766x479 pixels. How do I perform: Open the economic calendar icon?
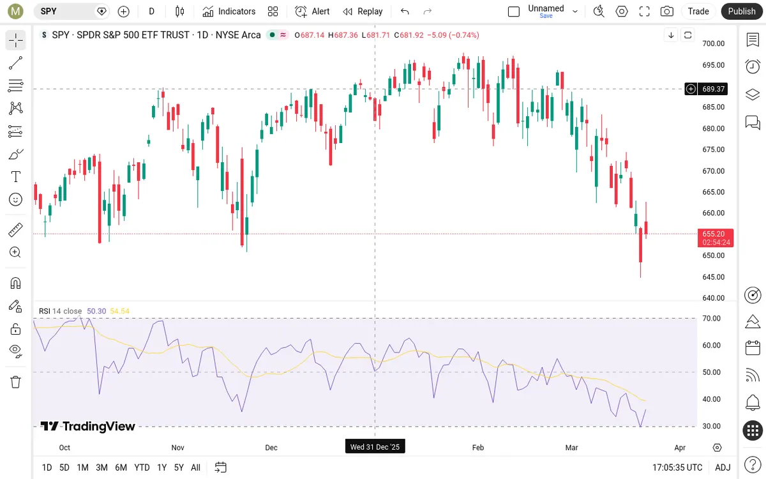point(753,348)
